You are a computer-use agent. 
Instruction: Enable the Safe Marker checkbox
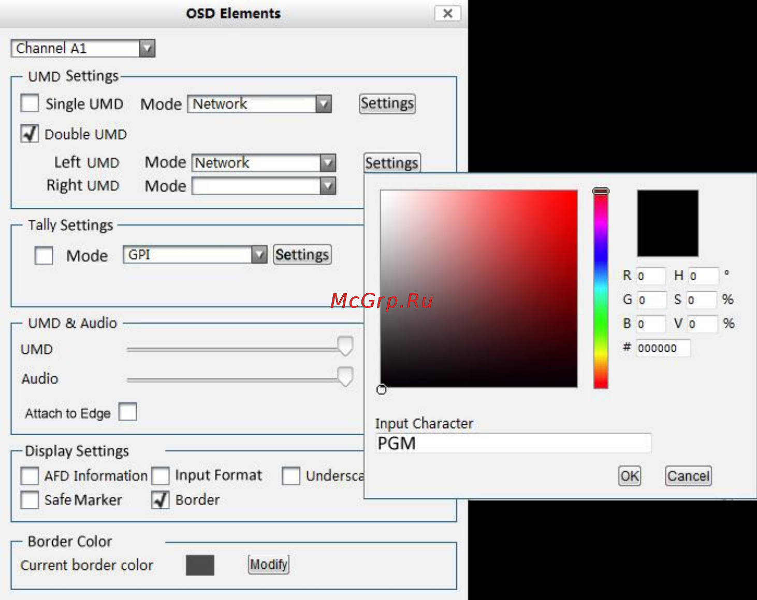click(x=30, y=499)
